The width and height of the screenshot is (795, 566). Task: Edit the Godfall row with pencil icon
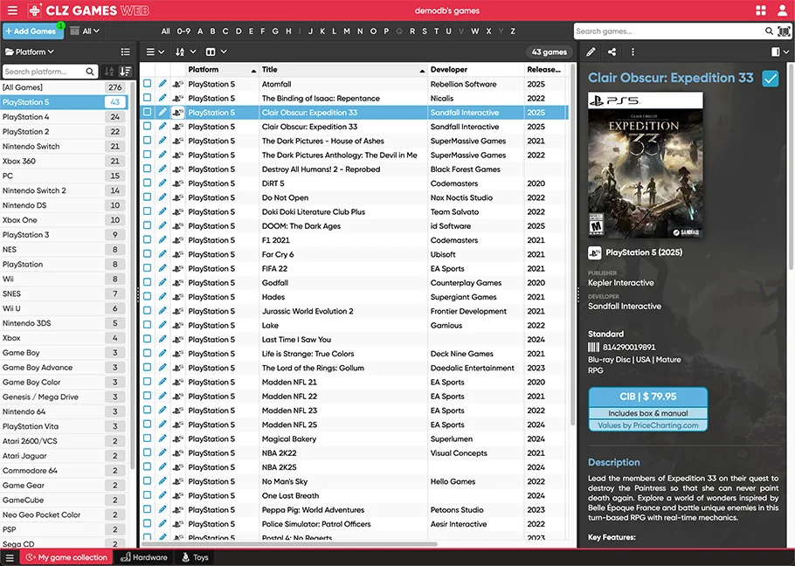(x=162, y=282)
